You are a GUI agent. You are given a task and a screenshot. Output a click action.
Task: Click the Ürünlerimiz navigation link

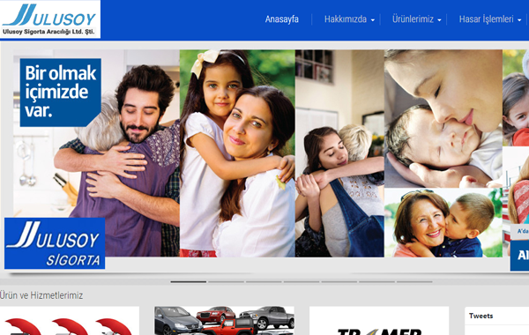tap(413, 19)
